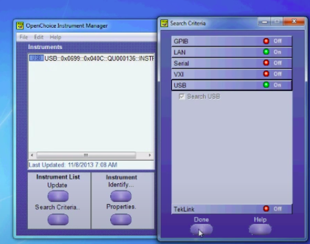Screen dimensions: 310x244
Task: Click the Update instrument list button
Action: click(58, 196)
